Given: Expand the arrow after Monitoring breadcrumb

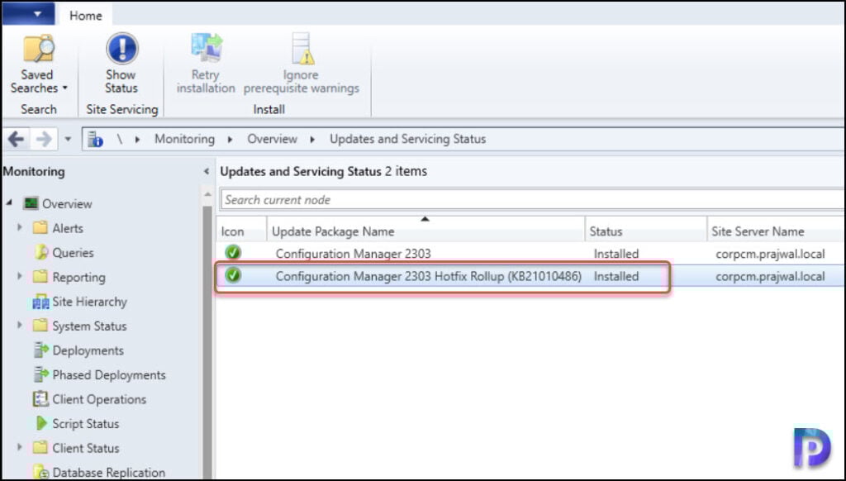Looking at the screenshot, I should pos(230,140).
